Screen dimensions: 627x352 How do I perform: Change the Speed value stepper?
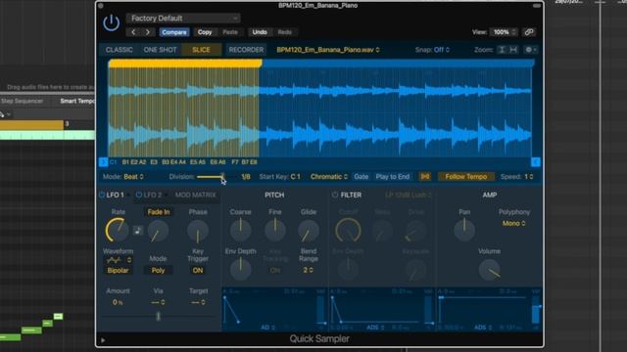pyautogui.click(x=528, y=176)
